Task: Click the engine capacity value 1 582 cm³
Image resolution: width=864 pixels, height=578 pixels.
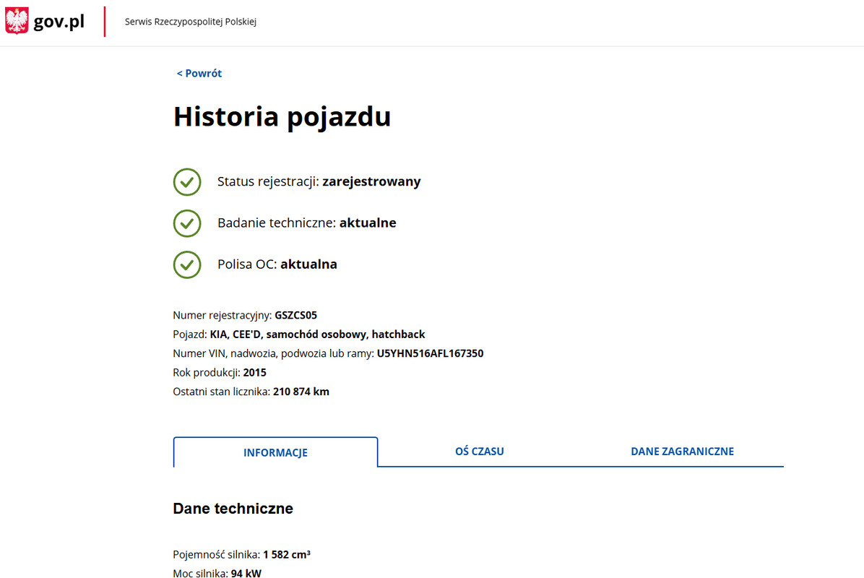Action: point(287,554)
